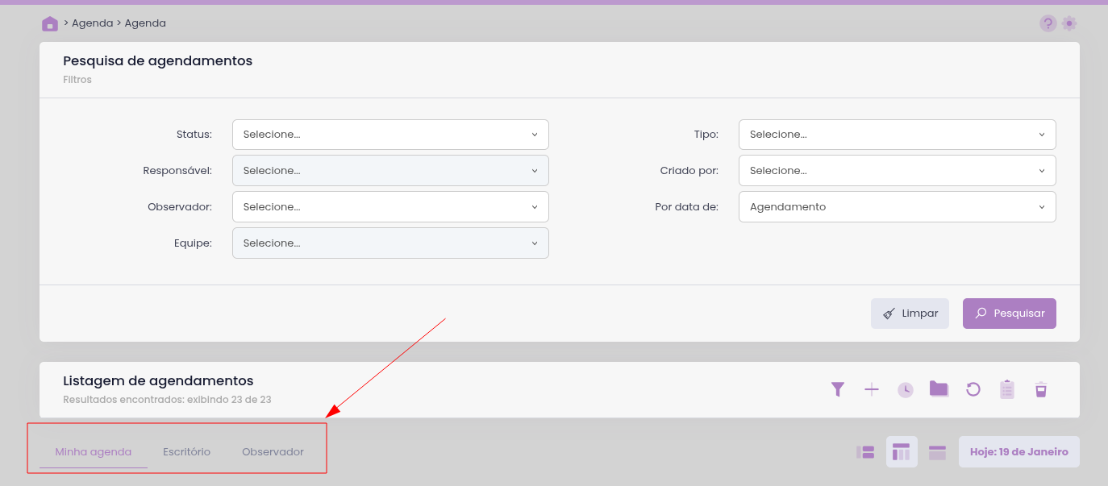This screenshot has width=1108, height=486.
Task: Click the circular refresh arrow icon
Action: (973, 390)
